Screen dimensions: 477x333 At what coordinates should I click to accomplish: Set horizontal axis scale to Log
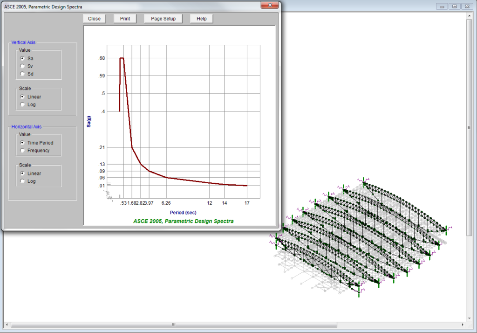22,181
